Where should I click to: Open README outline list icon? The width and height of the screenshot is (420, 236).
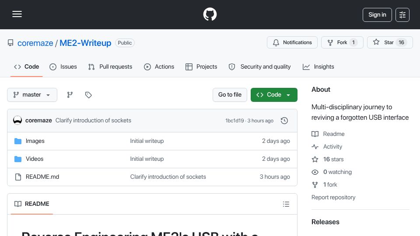[286, 204]
